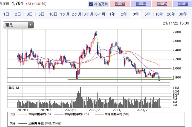The width and height of the screenshot is (192, 127).
Task: Select the 2日 period tab
Action: 18,14
